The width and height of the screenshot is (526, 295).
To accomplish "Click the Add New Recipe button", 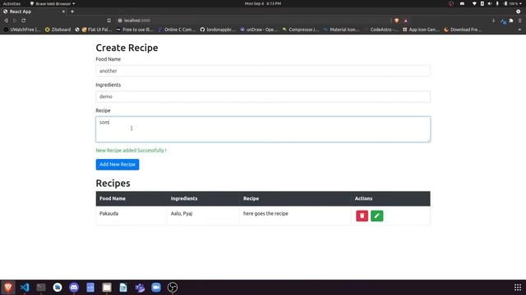I will pyautogui.click(x=118, y=165).
